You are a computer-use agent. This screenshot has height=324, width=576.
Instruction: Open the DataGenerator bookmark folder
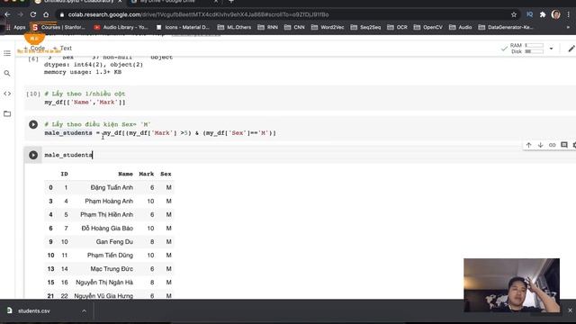pos(506,27)
